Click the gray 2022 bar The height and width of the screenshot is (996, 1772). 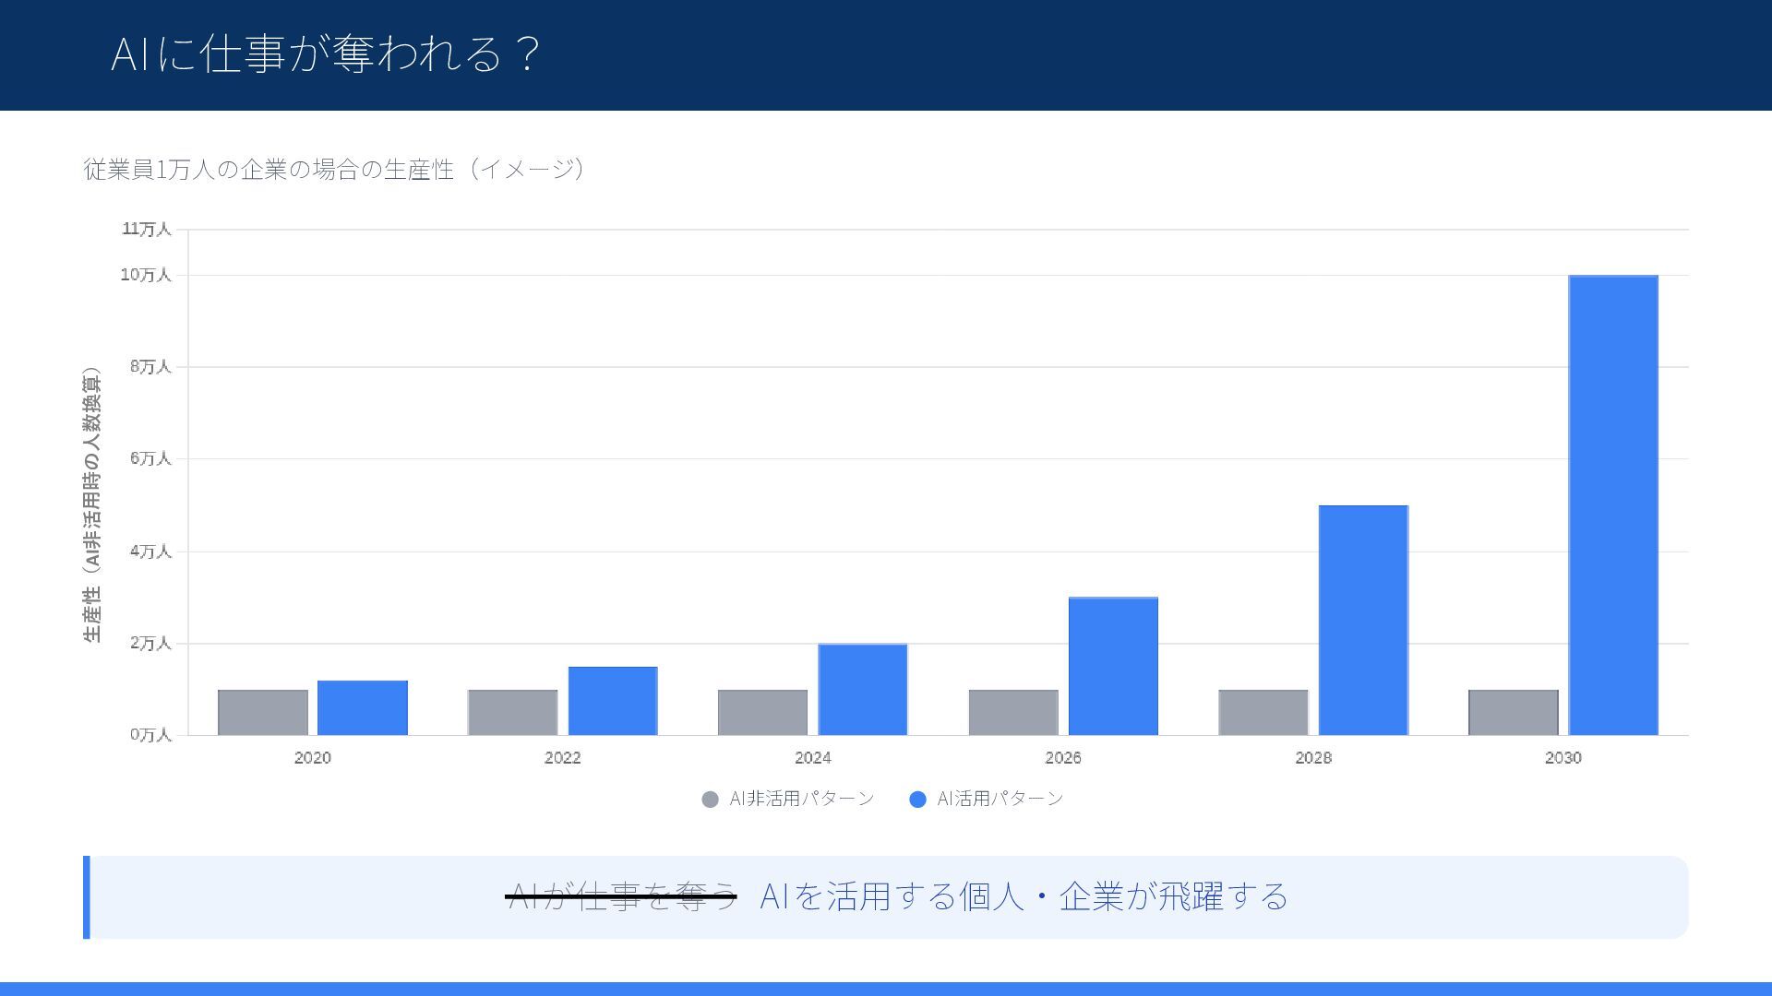(512, 712)
